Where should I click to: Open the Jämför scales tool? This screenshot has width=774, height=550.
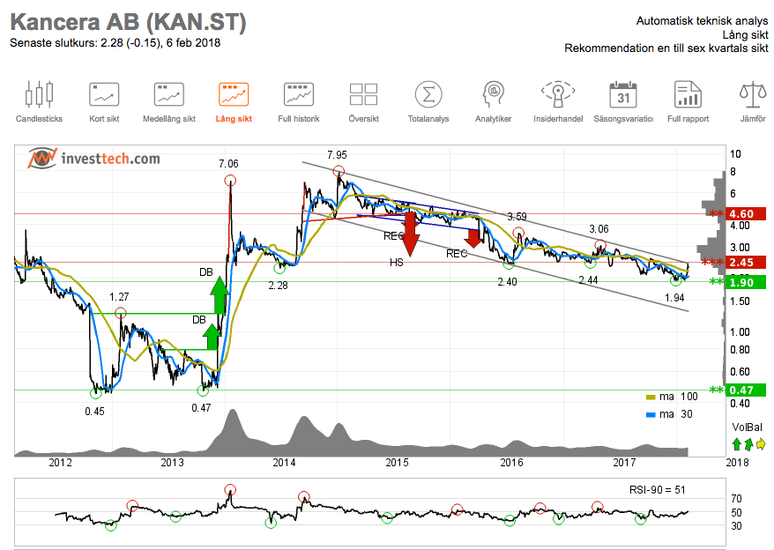(753, 101)
